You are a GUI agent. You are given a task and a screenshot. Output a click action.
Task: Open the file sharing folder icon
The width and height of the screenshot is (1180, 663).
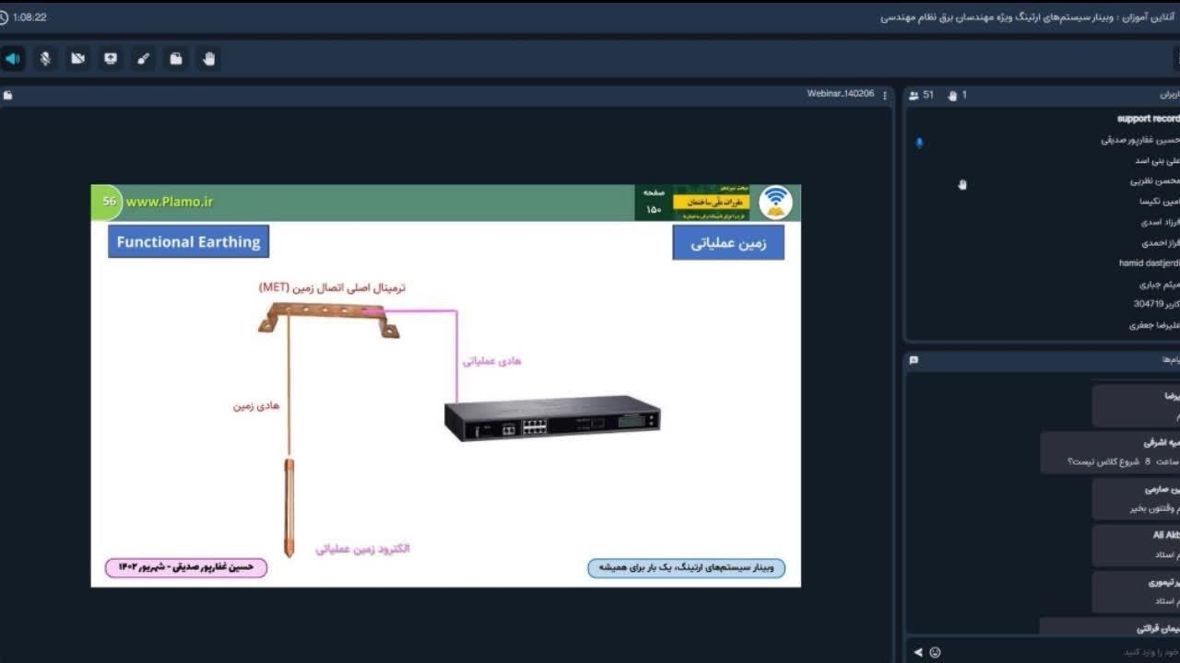(x=175, y=59)
